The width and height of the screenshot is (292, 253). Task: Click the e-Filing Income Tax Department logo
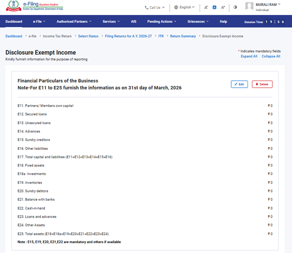[35, 6]
